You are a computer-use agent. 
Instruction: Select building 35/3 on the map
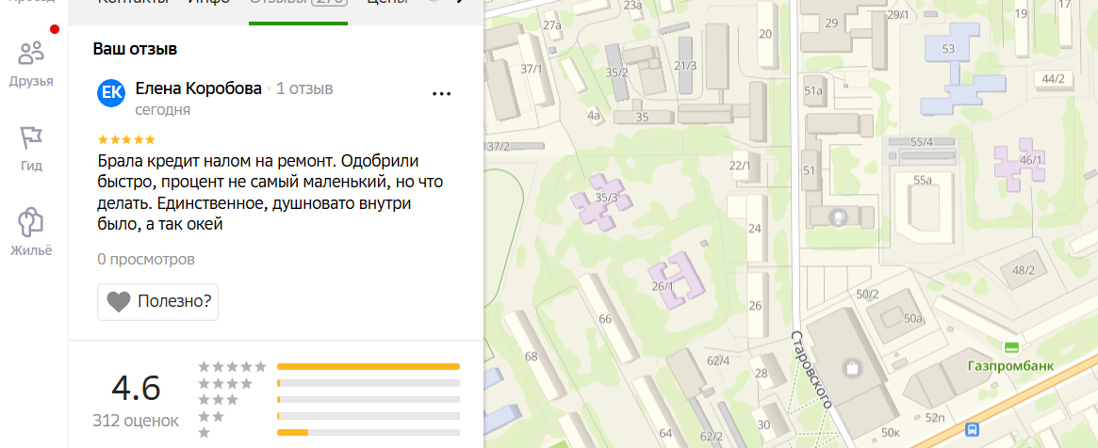click(602, 202)
